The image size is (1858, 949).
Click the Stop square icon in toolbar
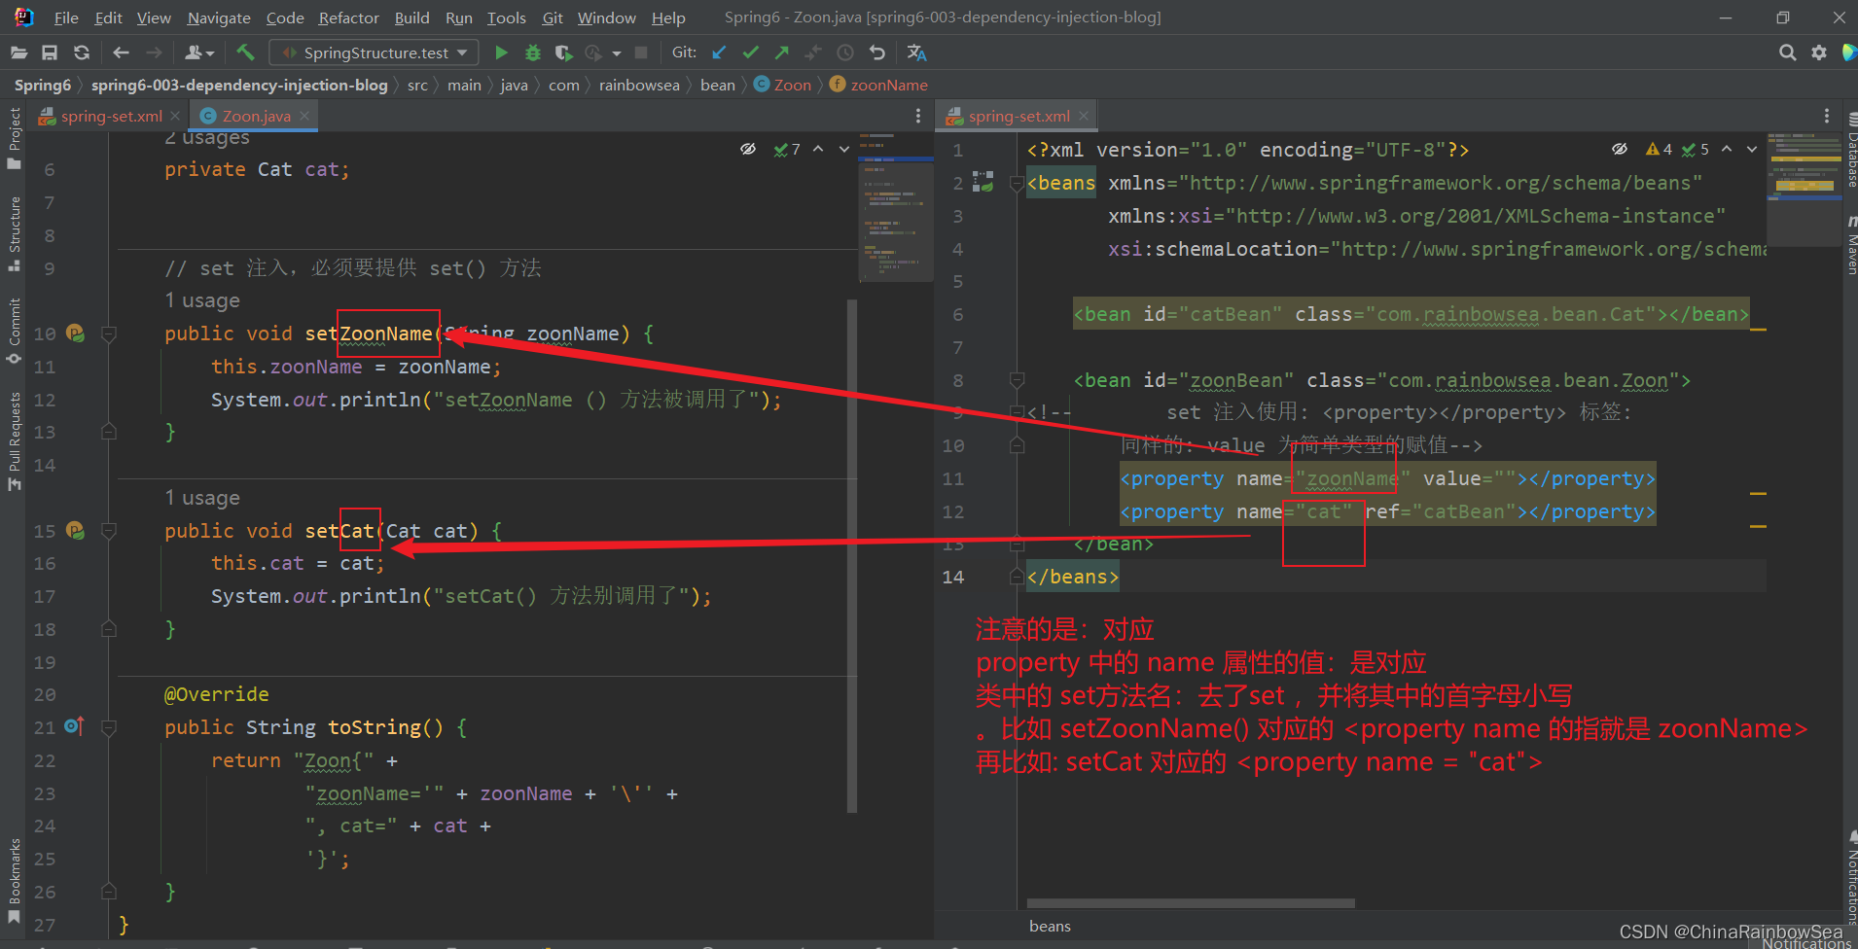point(641,53)
